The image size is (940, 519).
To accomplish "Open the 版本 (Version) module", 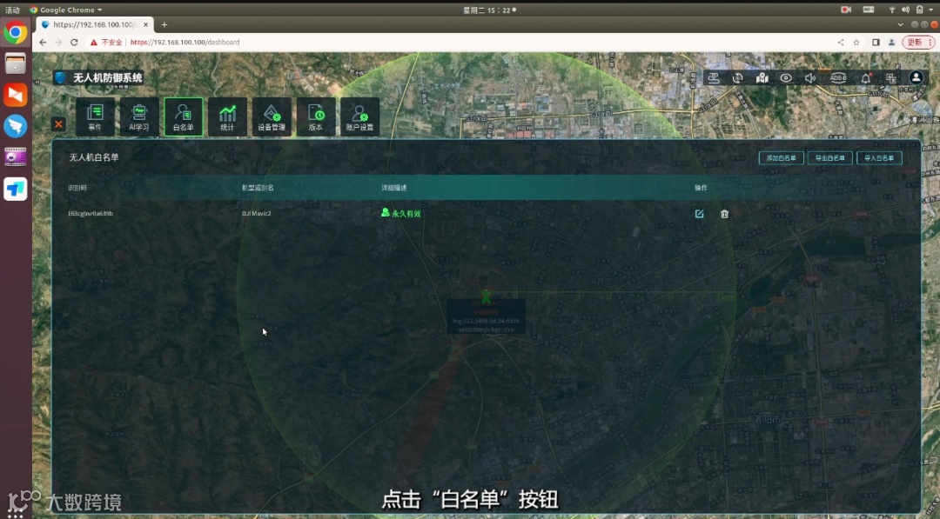I will click(x=316, y=116).
